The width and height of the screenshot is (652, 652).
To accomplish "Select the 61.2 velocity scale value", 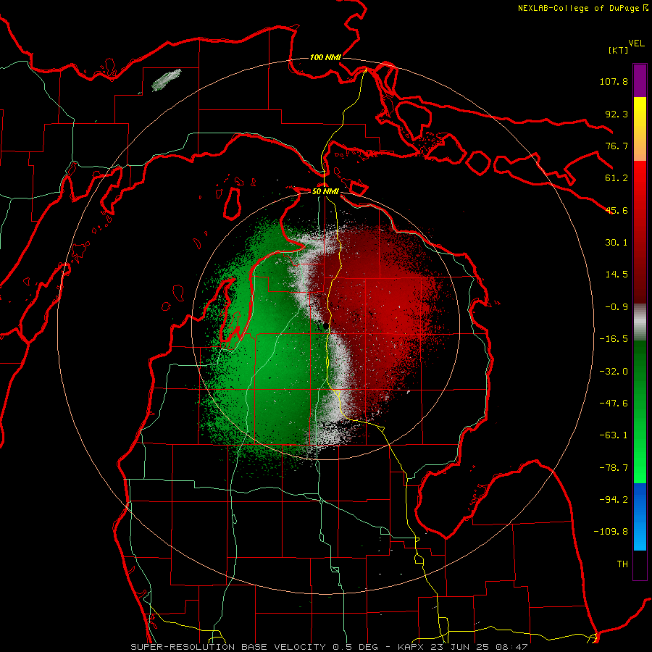I will (617, 178).
